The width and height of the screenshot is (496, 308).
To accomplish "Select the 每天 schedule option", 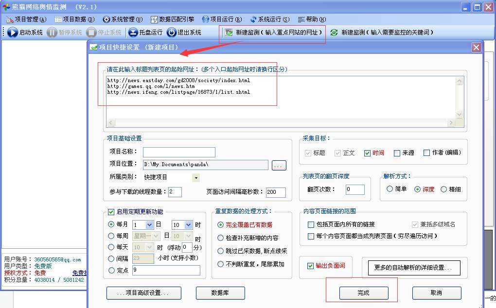I will point(111,247).
